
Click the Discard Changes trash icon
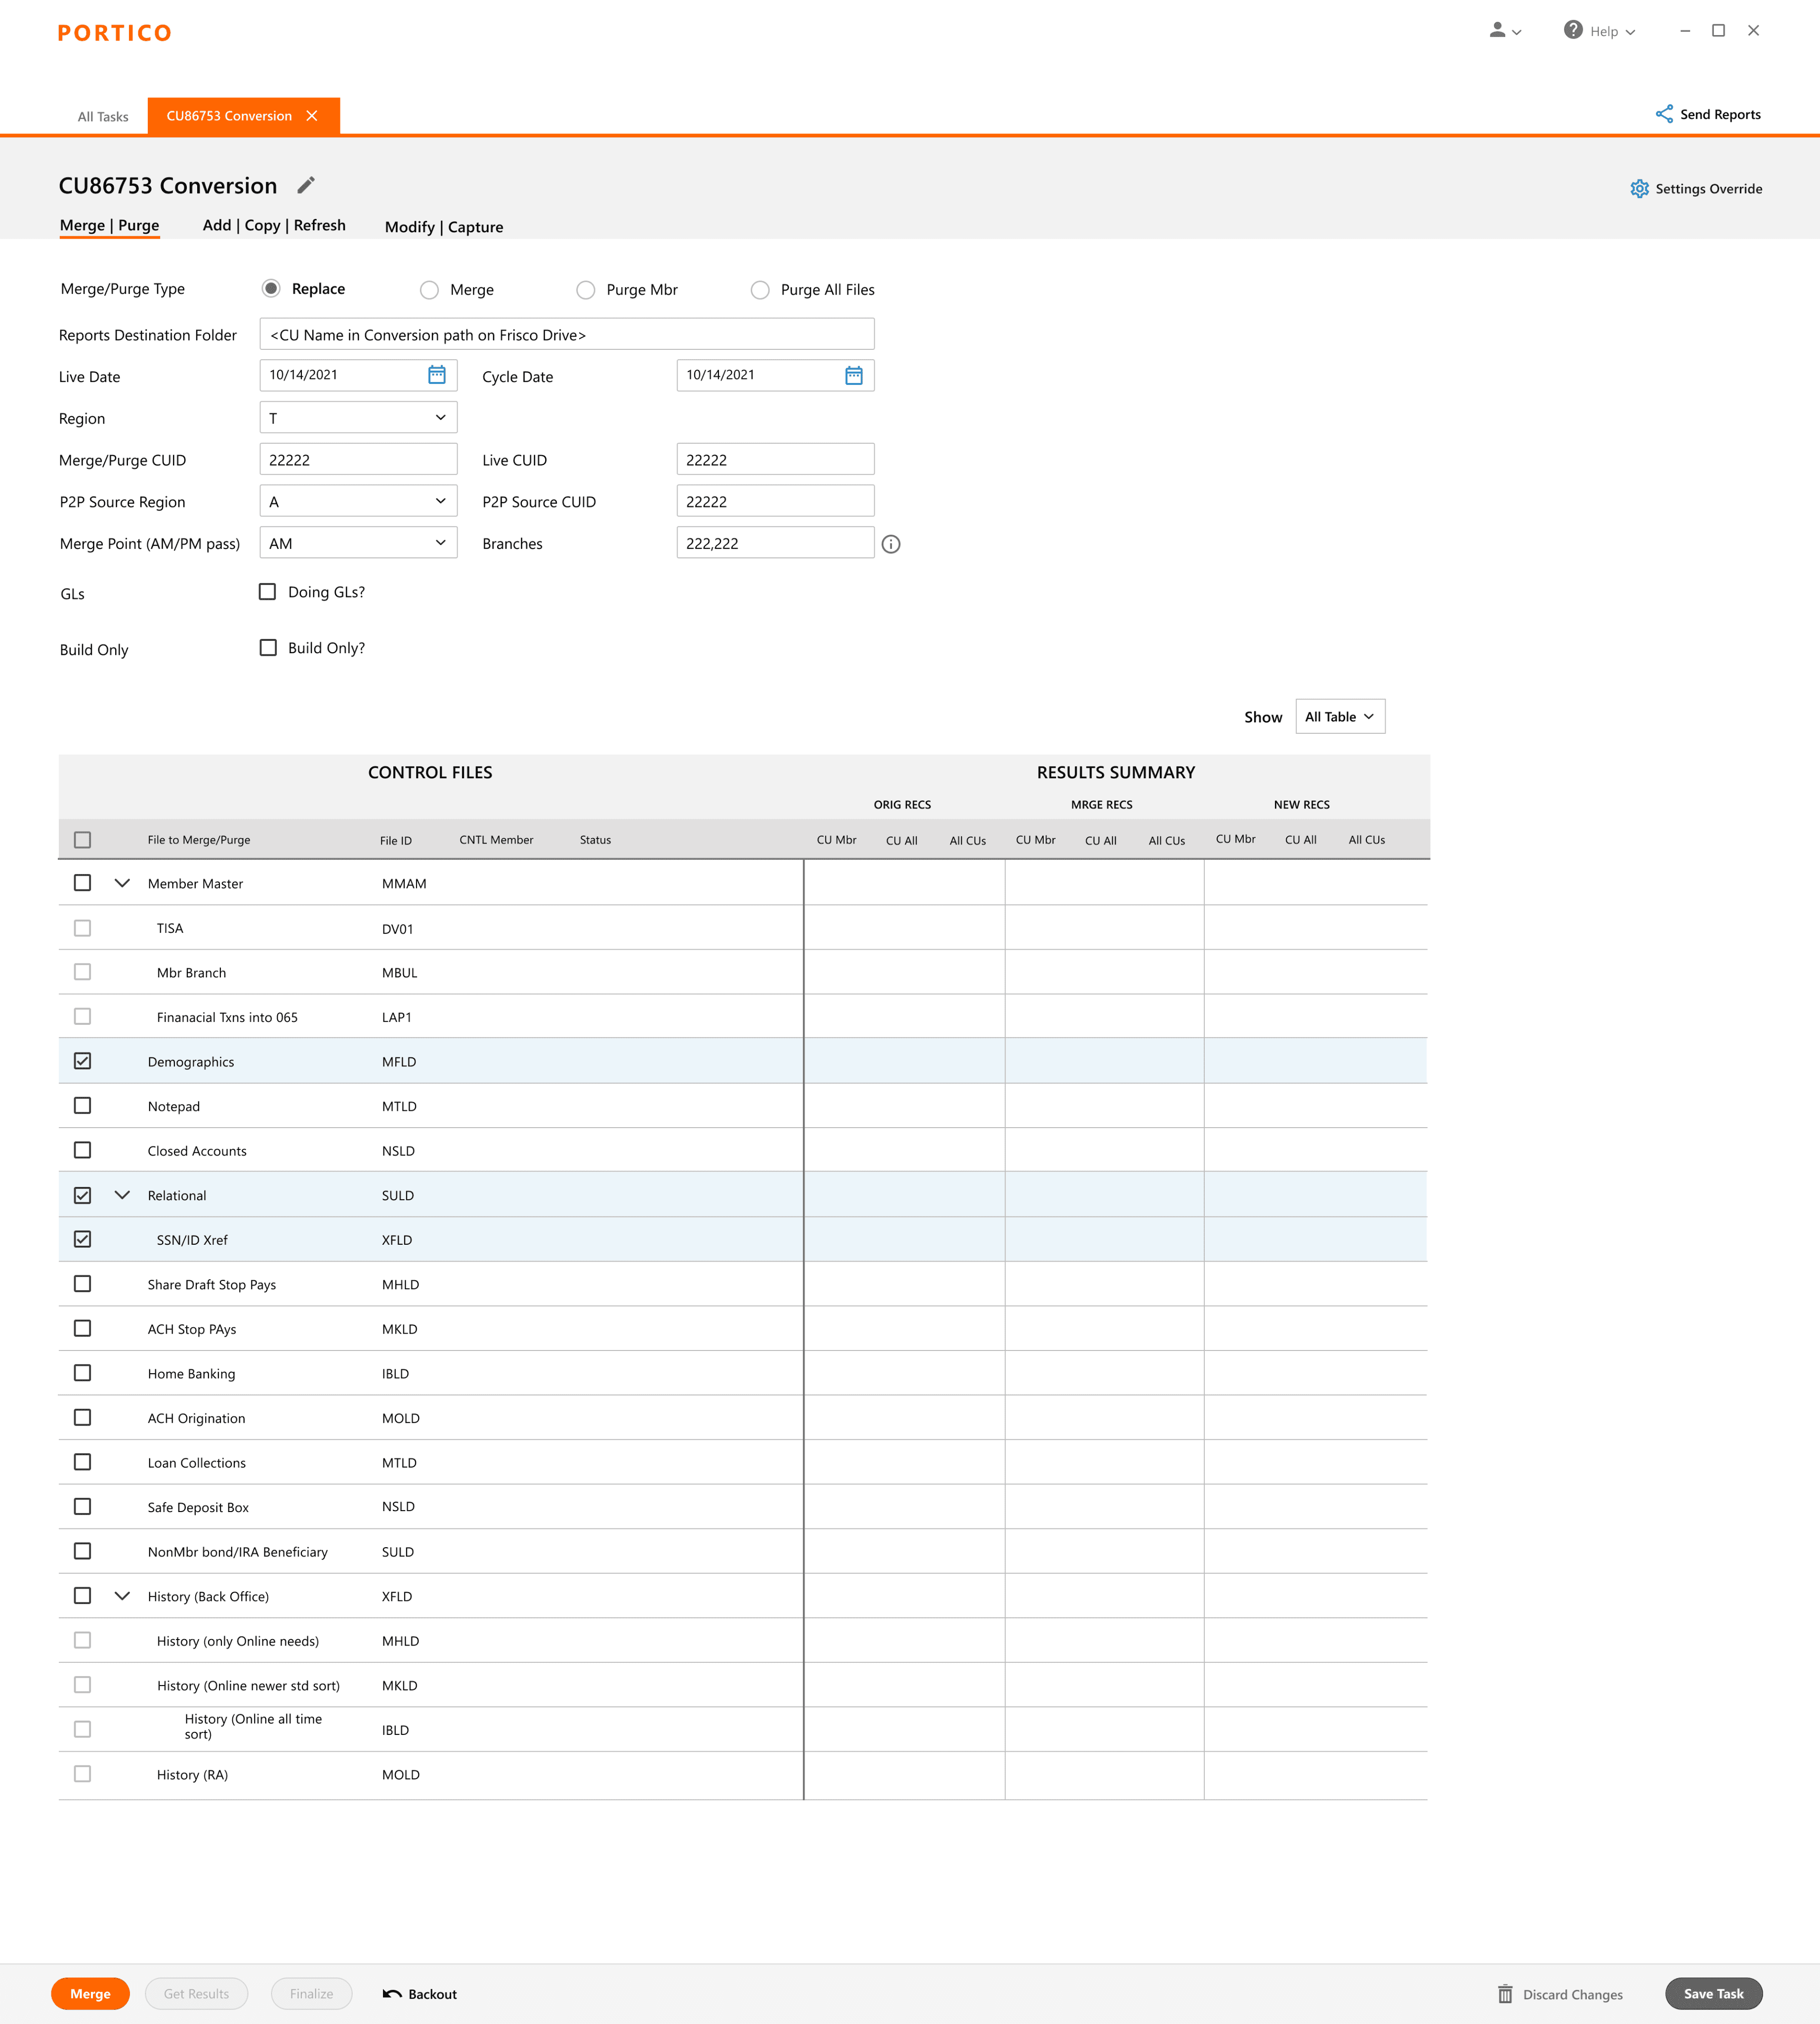(1505, 1994)
